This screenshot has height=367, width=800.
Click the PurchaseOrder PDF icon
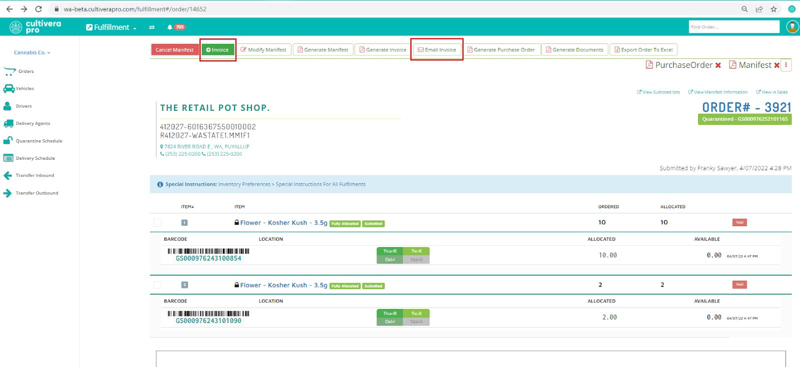coord(649,65)
